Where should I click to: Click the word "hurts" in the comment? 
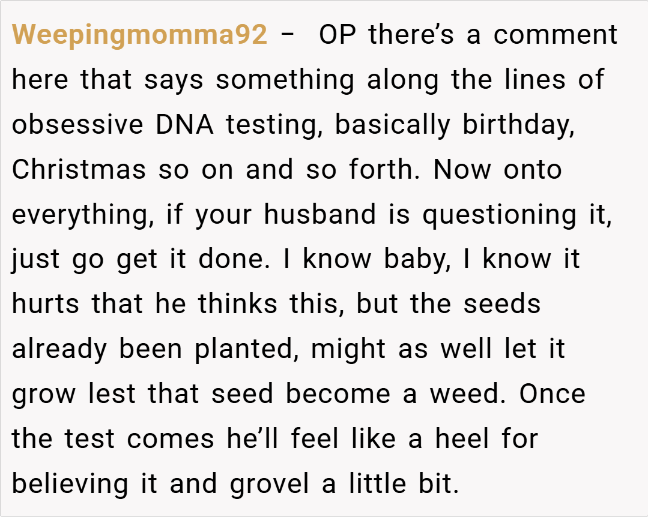[x=46, y=305]
